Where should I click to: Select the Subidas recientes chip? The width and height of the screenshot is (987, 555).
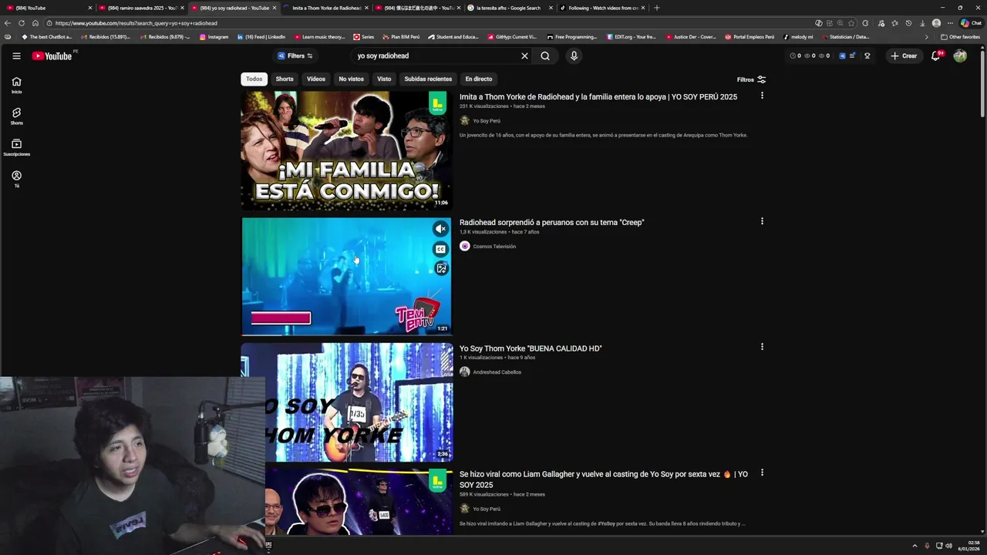[428, 79]
